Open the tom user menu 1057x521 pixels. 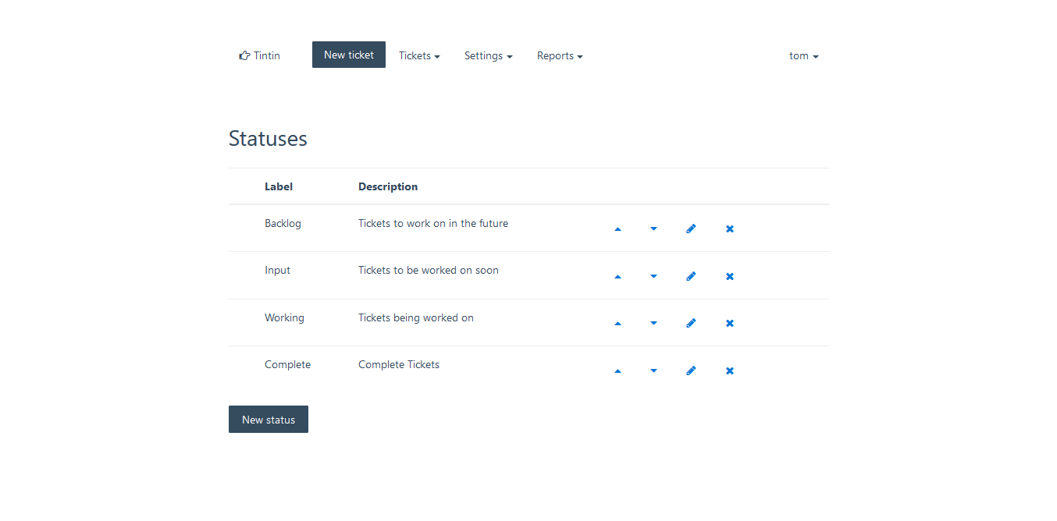click(803, 56)
